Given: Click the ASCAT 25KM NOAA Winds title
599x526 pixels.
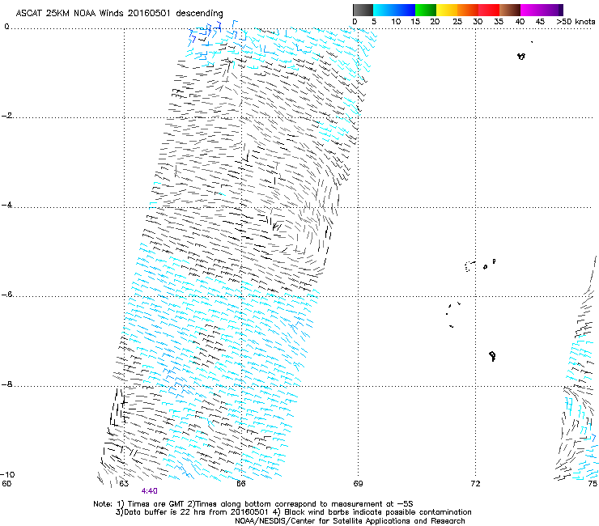Looking at the screenshot, I should click(x=119, y=14).
